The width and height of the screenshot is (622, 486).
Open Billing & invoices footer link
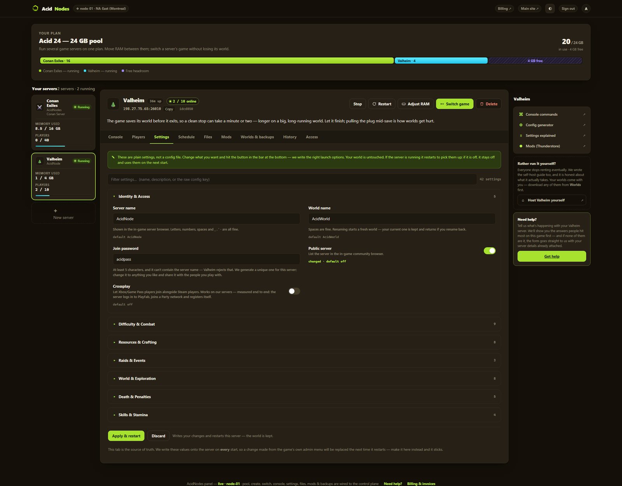(421, 484)
